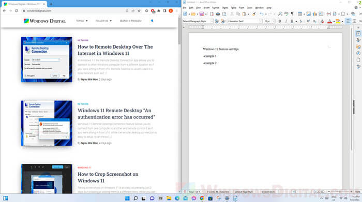This screenshot has width=362, height=202.
Task: Toggle Chrome side panel icon
Action: click(164, 11)
